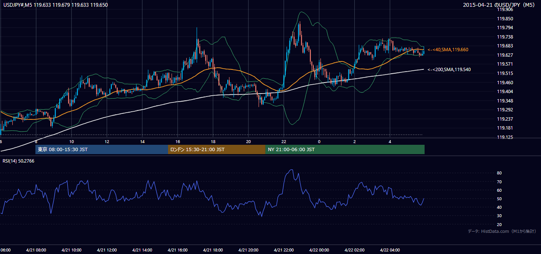Click the 4/21 08:00 bottom time label

point(36,250)
